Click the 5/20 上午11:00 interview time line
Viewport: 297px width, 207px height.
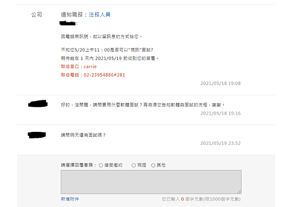[x=107, y=50]
